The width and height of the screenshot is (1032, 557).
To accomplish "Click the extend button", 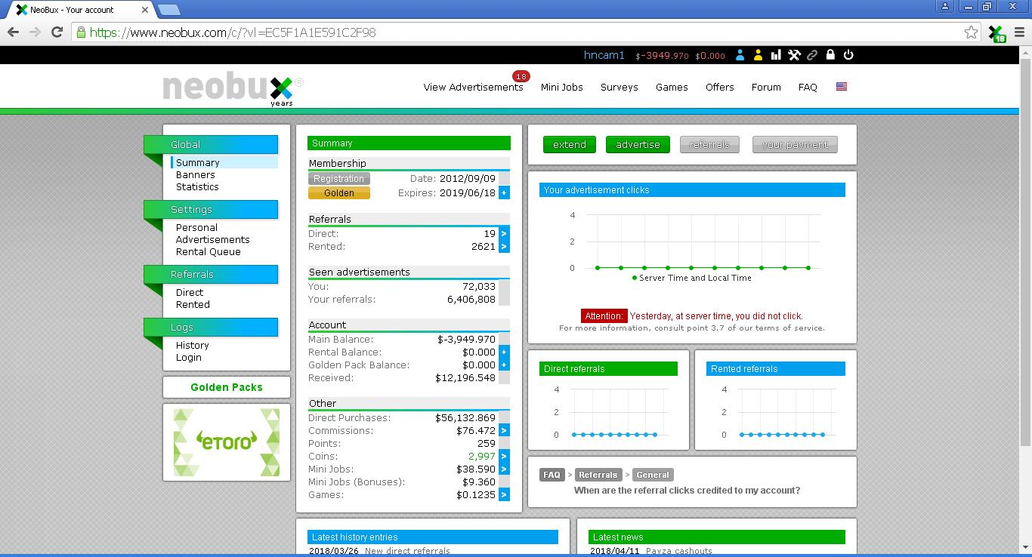I will 570,145.
